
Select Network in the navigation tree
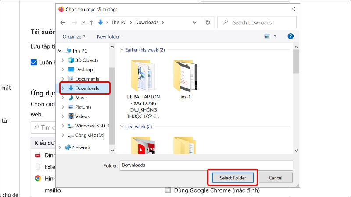[x=81, y=148]
